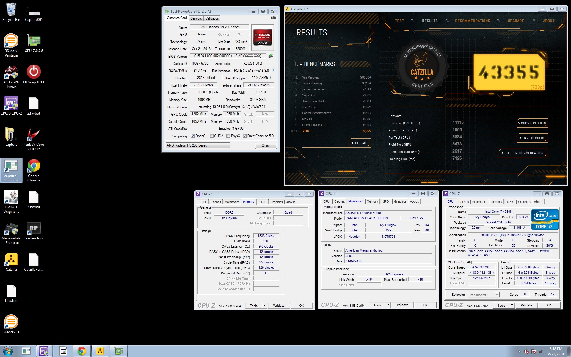Click OK in the Mainboard CPU-Z window
Screen dimensions: 571x357
coord(425,305)
